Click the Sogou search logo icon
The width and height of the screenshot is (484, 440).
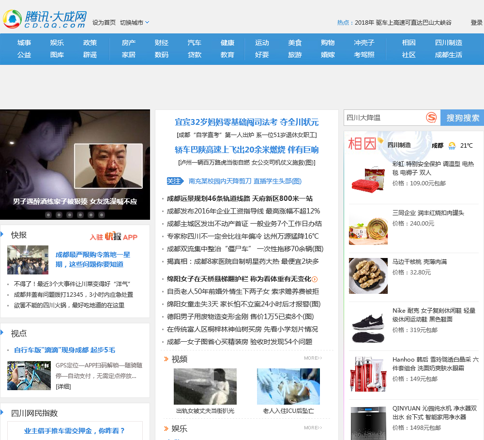tap(431, 117)
